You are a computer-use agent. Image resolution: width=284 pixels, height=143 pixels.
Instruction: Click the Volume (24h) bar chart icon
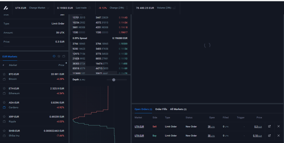click(x=174, y=8)
